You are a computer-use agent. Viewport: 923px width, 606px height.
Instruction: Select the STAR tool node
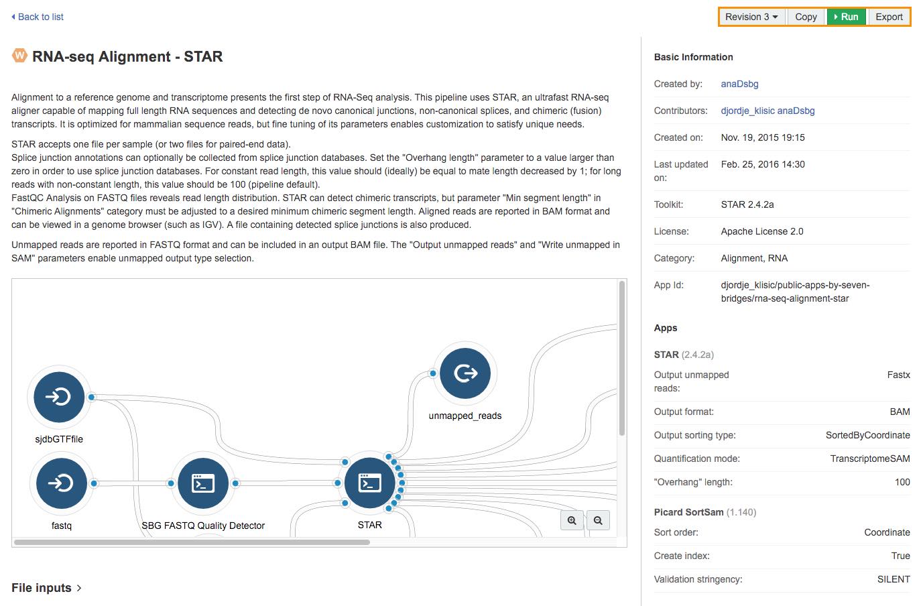click(369, 483)
